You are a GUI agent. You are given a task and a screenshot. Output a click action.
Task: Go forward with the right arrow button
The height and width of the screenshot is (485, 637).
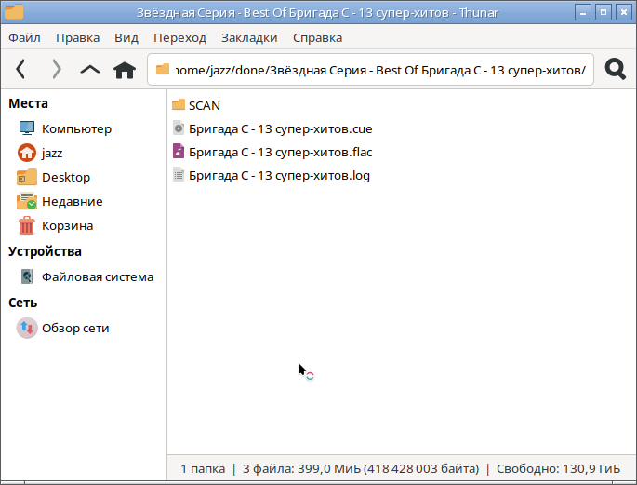pyautogui.click(x=57, y=69)
